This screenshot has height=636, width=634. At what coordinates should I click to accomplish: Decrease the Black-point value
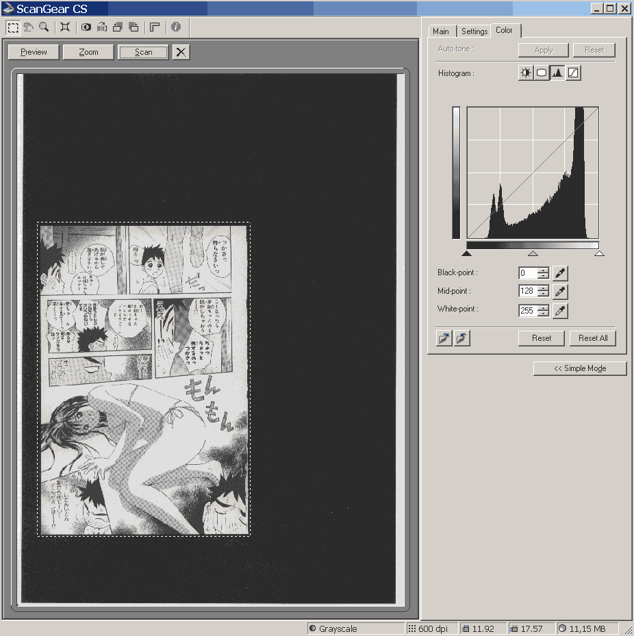pyautogui.click(x=543, y=276)
